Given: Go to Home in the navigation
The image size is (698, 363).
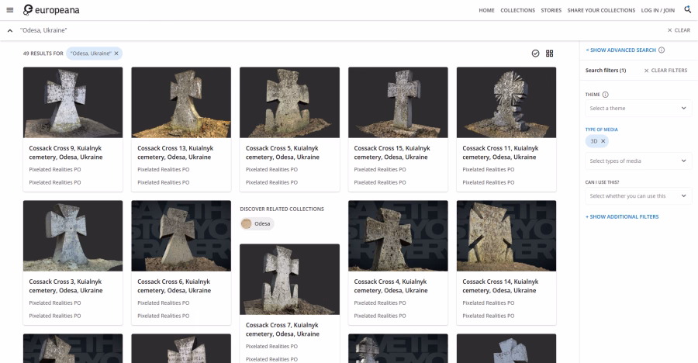Looking at the screenshot, I should point(486,10).
